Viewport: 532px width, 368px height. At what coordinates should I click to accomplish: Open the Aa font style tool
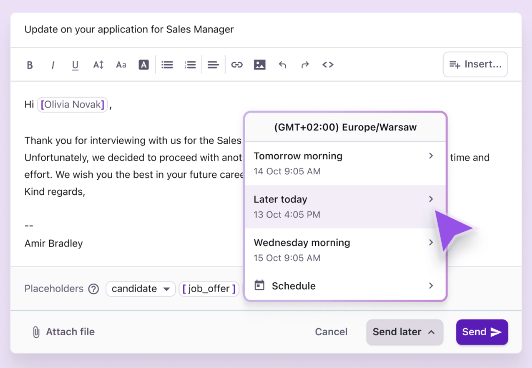pos(121,65)
